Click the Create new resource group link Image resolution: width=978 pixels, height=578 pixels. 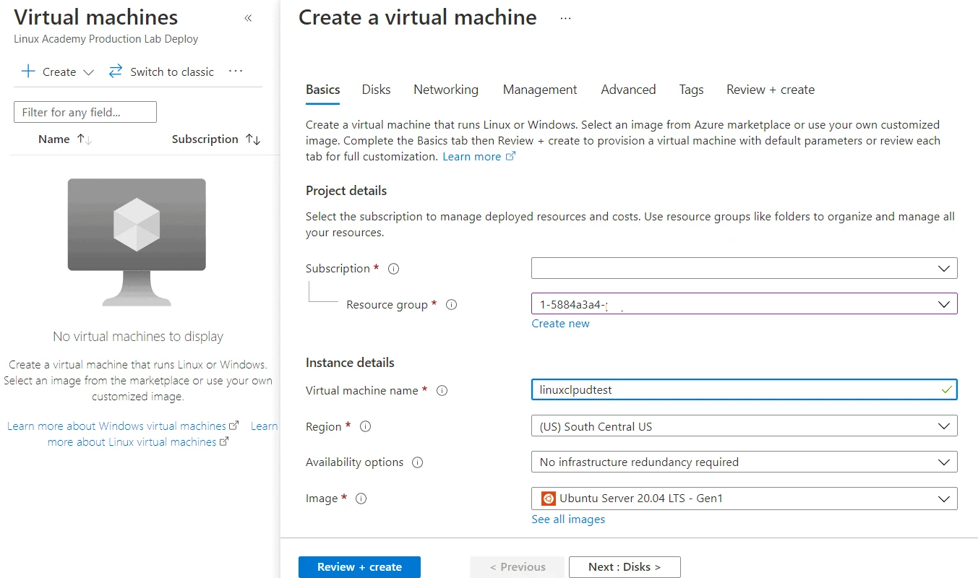click(560, 323)
